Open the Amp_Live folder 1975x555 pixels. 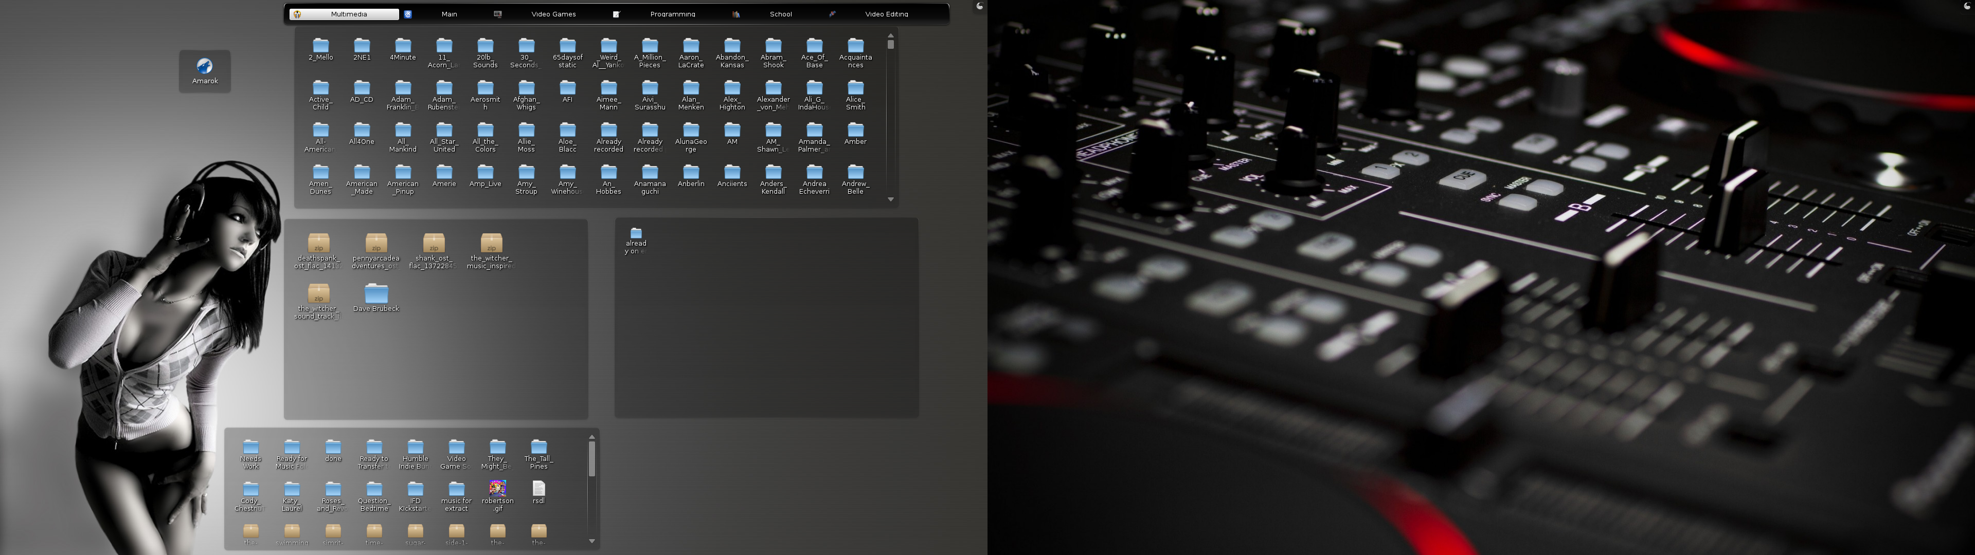point(486,176)
